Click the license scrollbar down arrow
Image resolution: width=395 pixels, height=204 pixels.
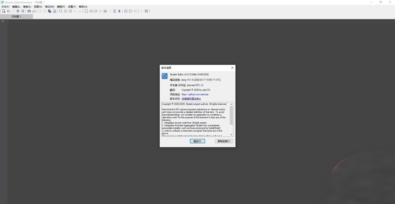coord(231,135)
